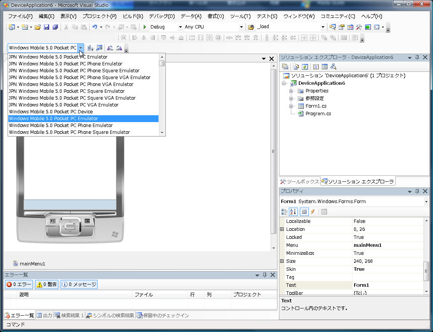Click the Open File folder icon
This screenshot has height=332, width=433.
(x=38, y=27)
